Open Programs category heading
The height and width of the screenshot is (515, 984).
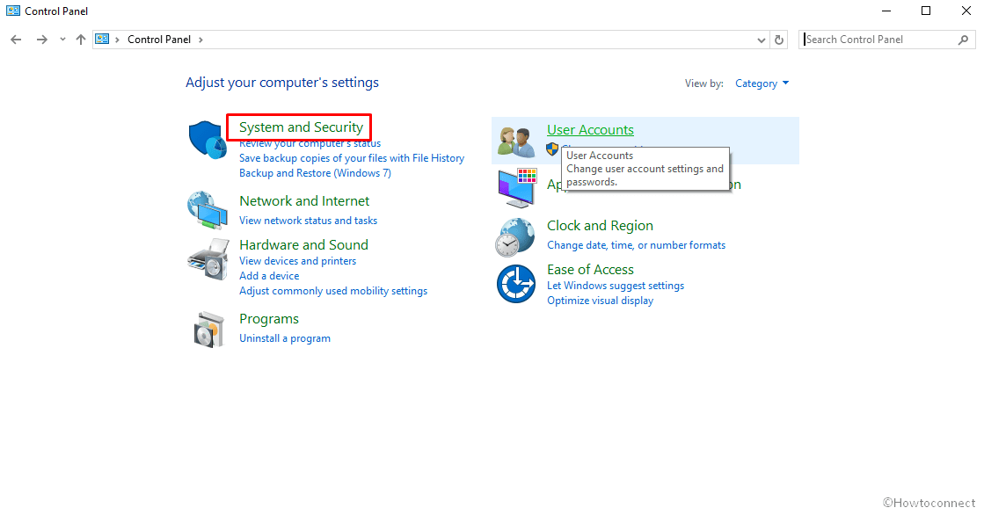(268, 319)
